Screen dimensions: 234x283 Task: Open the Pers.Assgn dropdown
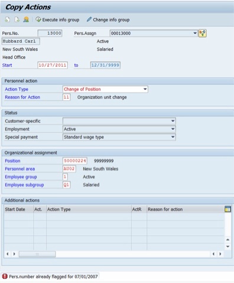tap(195, 33)
